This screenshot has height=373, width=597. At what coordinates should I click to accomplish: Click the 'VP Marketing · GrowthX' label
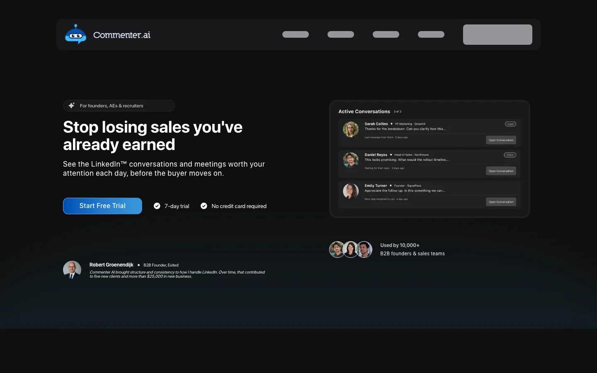click(x=410, y=124)
